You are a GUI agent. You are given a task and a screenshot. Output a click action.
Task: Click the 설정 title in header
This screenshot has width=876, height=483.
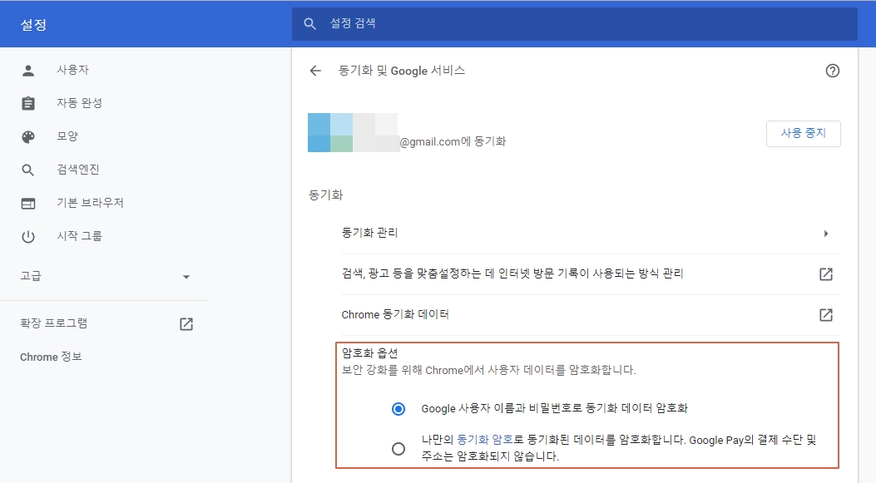pyautogui.click(x=33, y=25)
